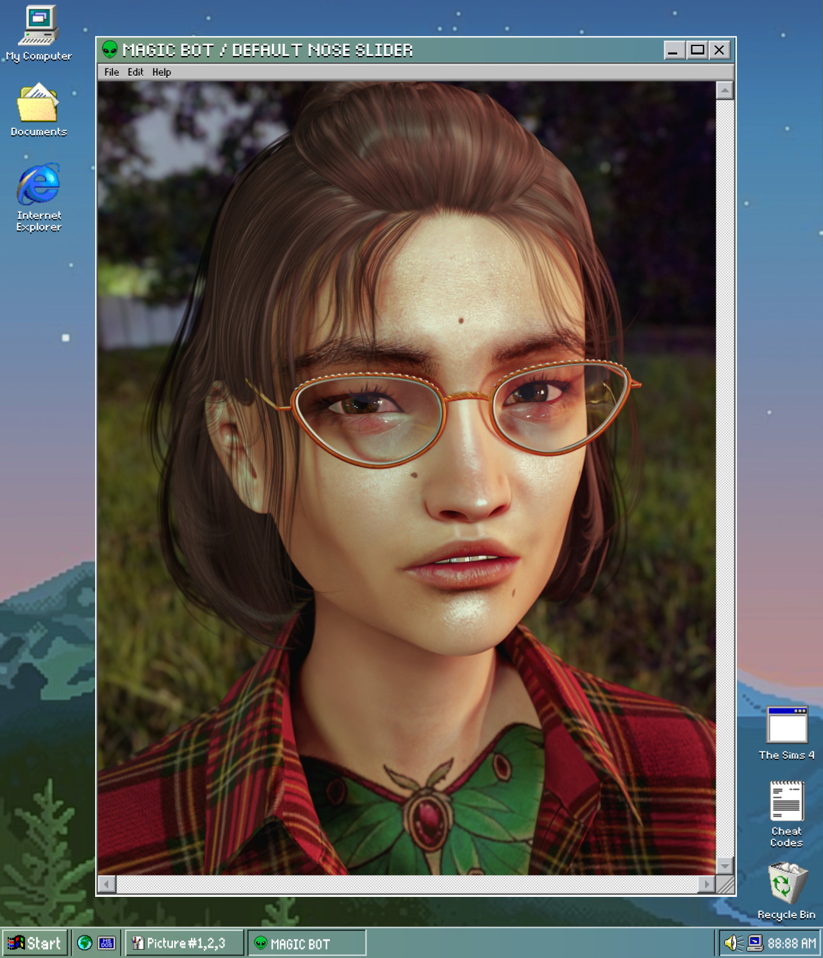The width and height of the screenshot is (823, 958).
Task: Click the taskbar clock showing 88:88 AM
Action: [x=791, y=943]
